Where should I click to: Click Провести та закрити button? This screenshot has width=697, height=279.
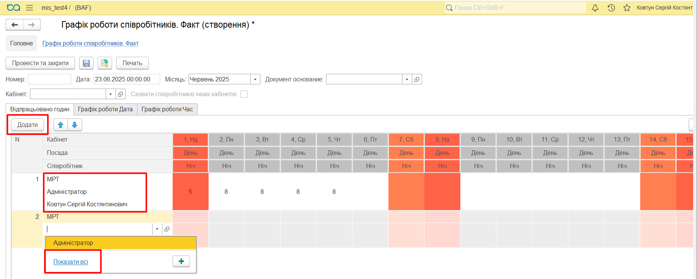[x=40, y=63]
